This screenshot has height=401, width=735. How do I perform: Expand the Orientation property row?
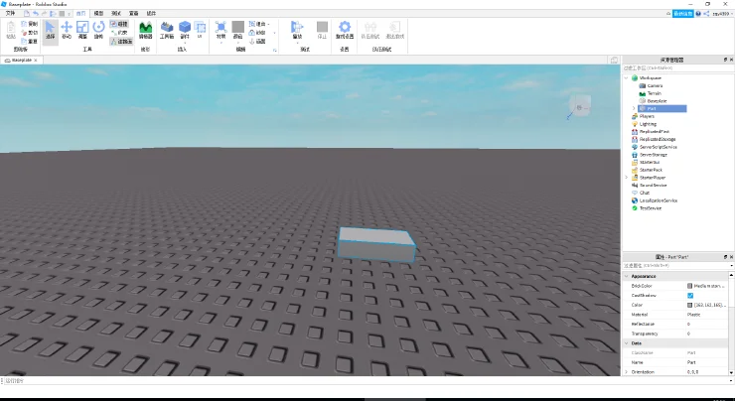tap(627, 372)
